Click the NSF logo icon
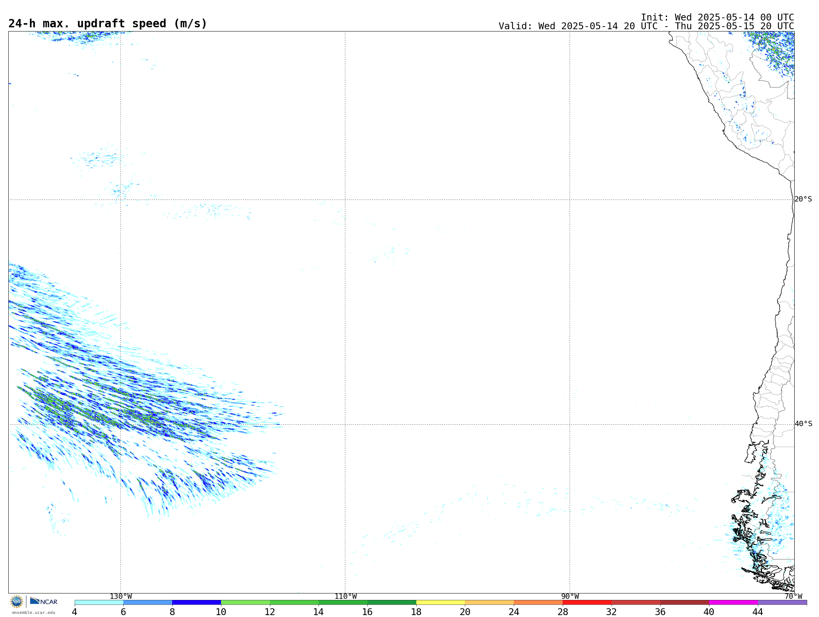The height and width of the screenshot is (617, 819). point(17,601)
